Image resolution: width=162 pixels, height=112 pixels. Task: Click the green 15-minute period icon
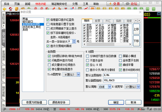147,9
